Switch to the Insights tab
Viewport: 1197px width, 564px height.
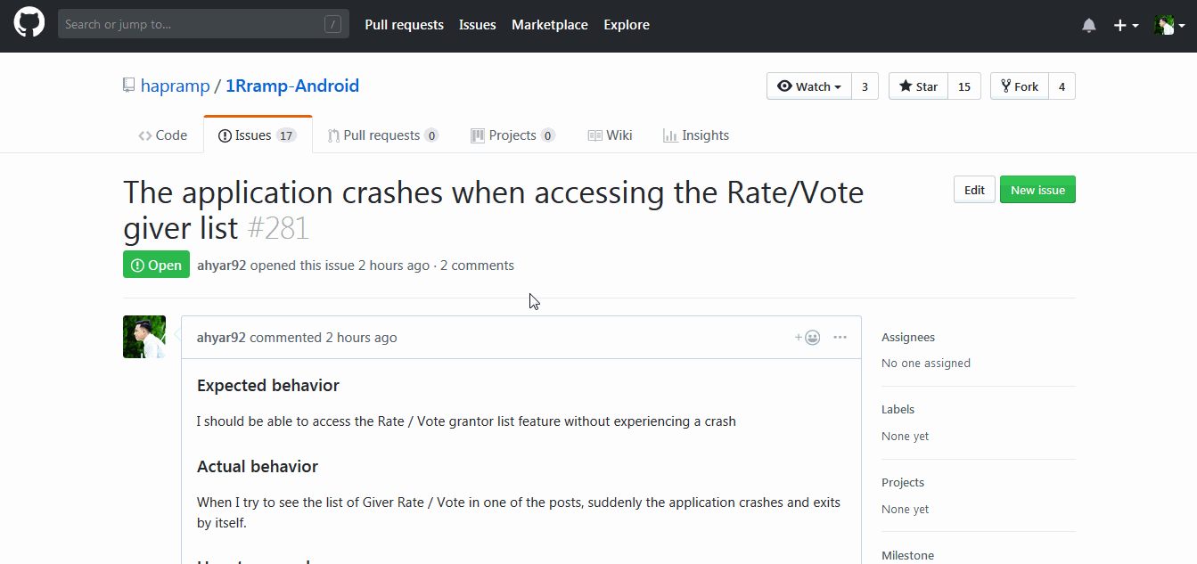click(x=696, y=135)
